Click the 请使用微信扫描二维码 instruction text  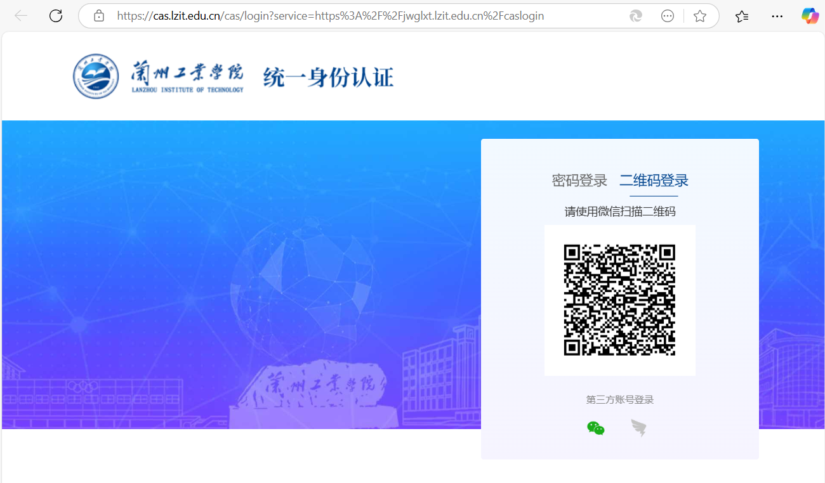[x=619, y=212]
